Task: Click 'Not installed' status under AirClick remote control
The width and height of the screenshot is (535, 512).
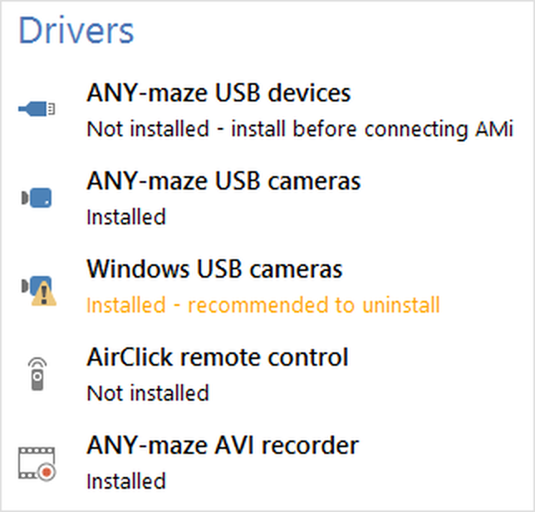Action: coord(148,392)
